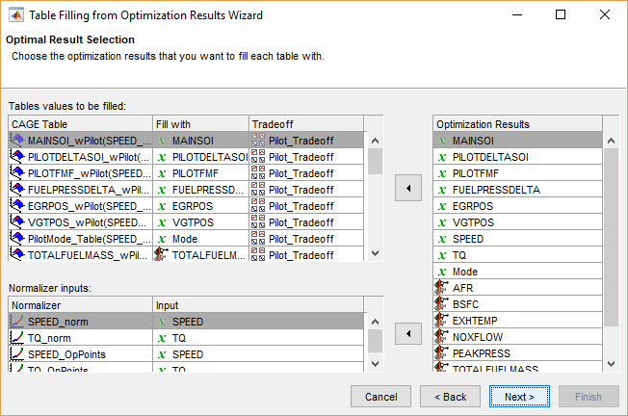
Task: Click the Tradeoff column header
Action: point(304,124)
